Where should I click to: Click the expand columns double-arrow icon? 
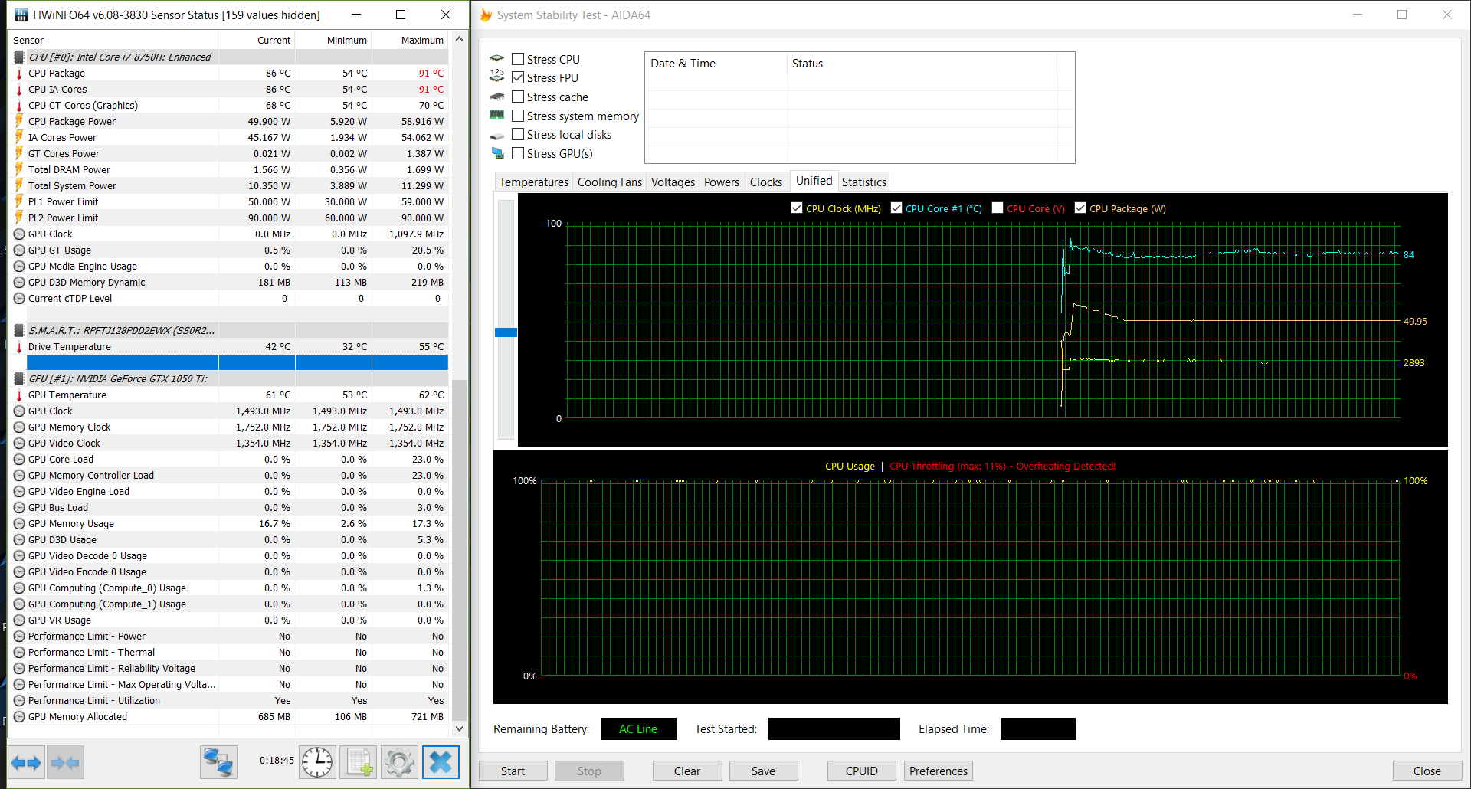(27, 762)
